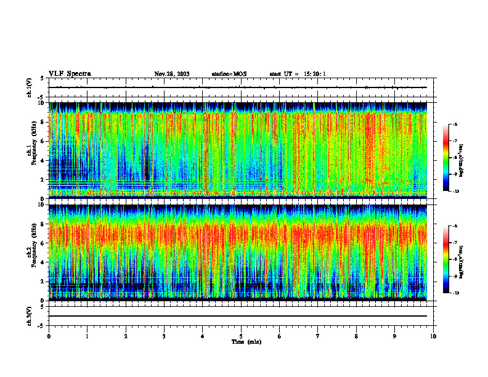Click inside the ch.1 spectrogram panel
This screenshot has height=377, width=488.
click(238, 150)
